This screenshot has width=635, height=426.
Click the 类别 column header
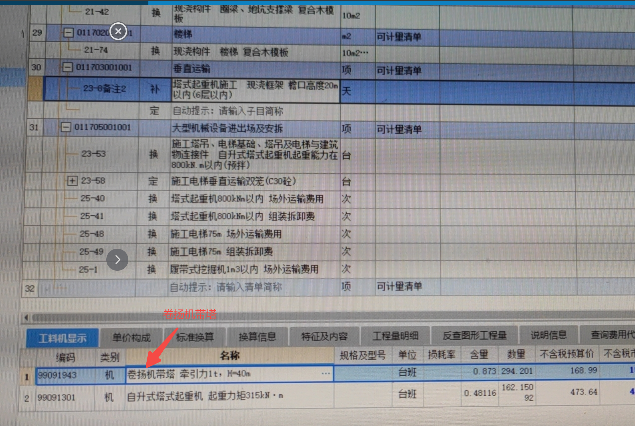coord(110,357)
